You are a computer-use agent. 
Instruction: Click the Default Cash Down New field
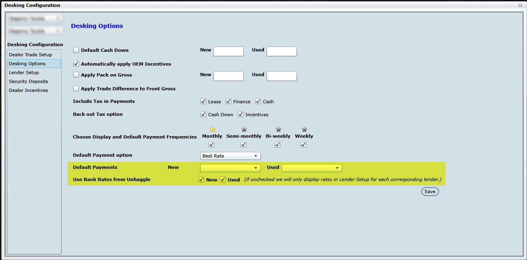tap(228, 51)
